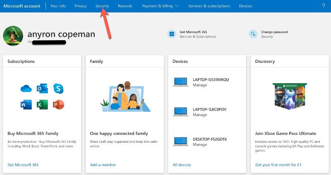Click the Subscriptions card title

[x=21, y=61]
